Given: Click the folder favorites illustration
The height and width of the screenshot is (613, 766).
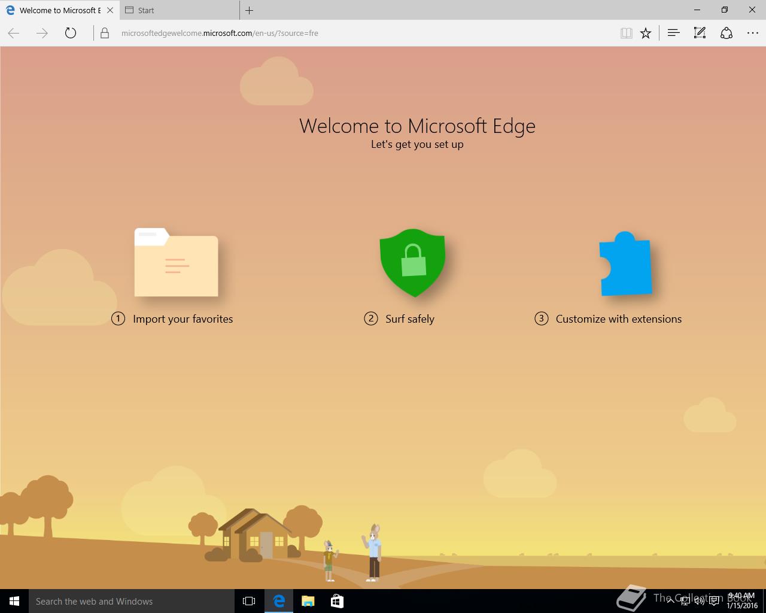Looking at the screenshot, I should point(176,262).
